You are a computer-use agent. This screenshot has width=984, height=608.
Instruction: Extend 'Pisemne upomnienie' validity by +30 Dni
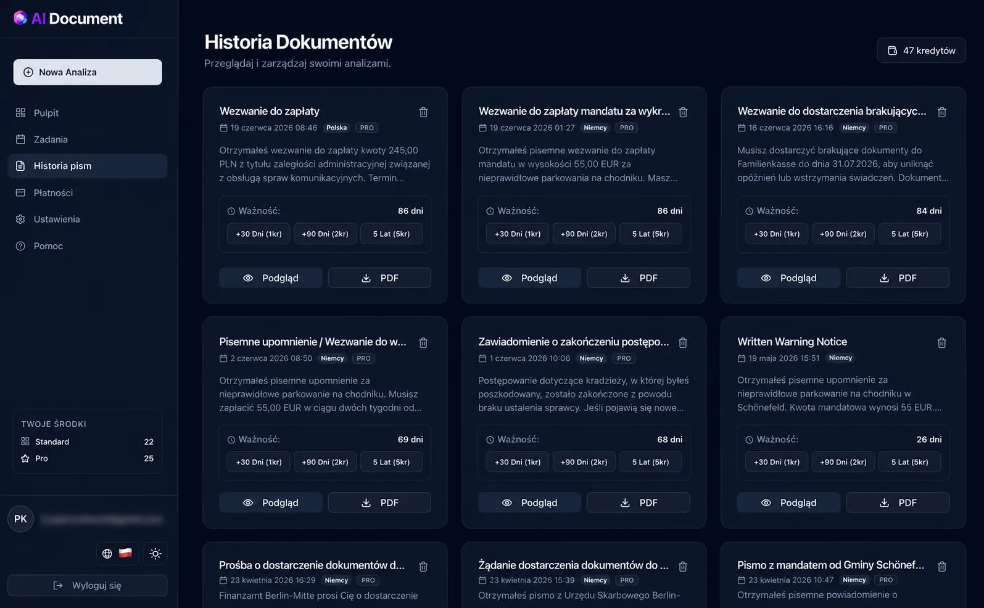[x=258, y=462]
